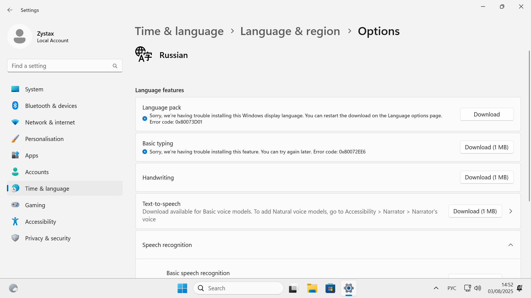Viewport: 531px width, 298px height.
Task: Collapse the Speech recognition section
Action: tap(511, 245)
